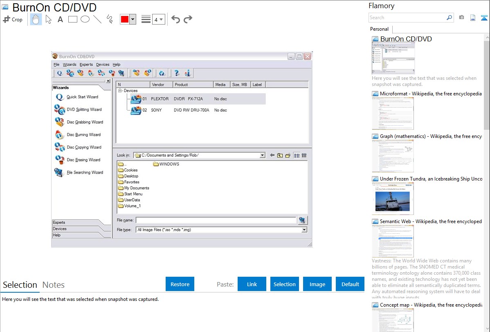The width and height of the screenshot is (490, 332).
Task: Switch file browser to details view
Action: 304,155
